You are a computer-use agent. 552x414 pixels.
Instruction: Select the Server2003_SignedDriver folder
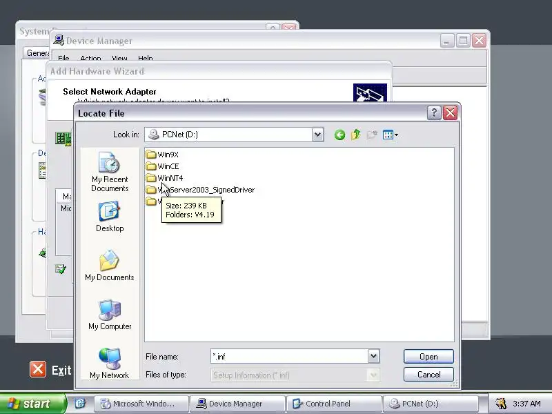coord(200,190)
